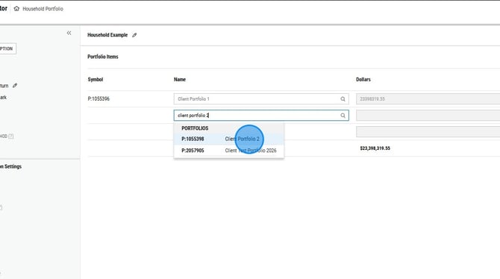Click the Dollars column header
Screen dimensions: 500x279
(363, 79)
